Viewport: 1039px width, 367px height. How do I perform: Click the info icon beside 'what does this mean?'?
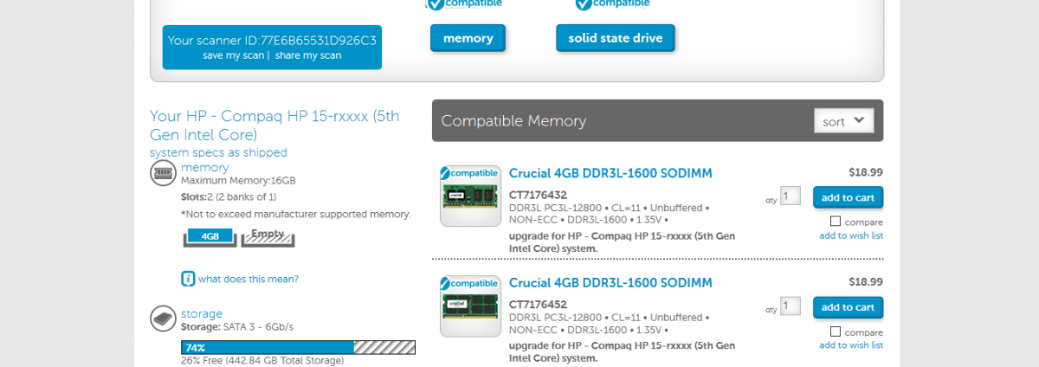(x=188, y=279)
